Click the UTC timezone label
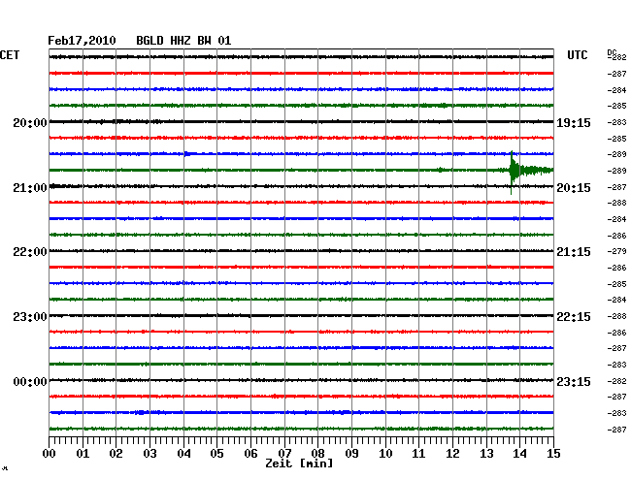The height and width of the screenshot is (479, 631). [x=578, y=55]
